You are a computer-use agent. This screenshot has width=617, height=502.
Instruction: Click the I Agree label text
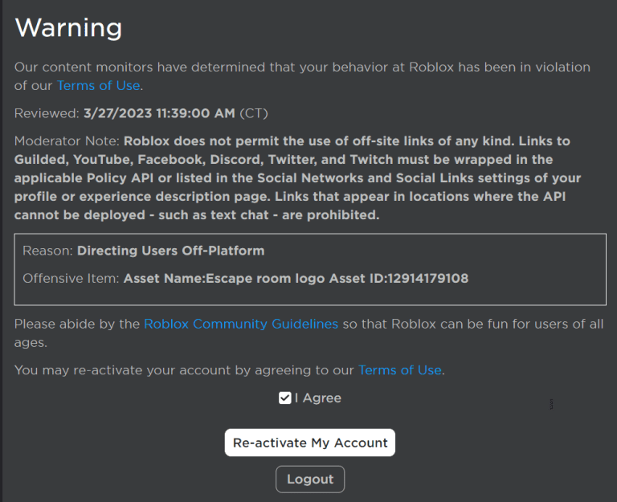(318, 398)
